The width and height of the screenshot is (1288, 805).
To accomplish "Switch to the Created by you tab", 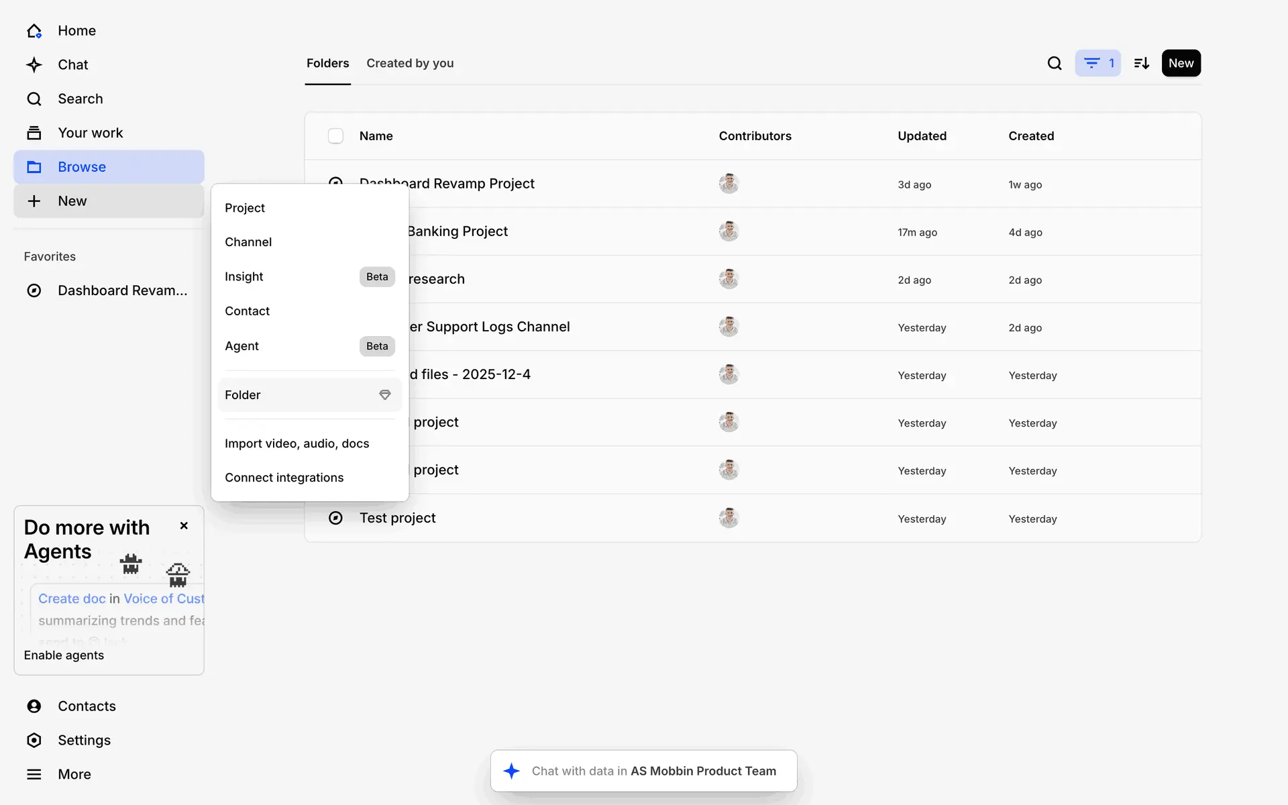I will pos(410,63).
